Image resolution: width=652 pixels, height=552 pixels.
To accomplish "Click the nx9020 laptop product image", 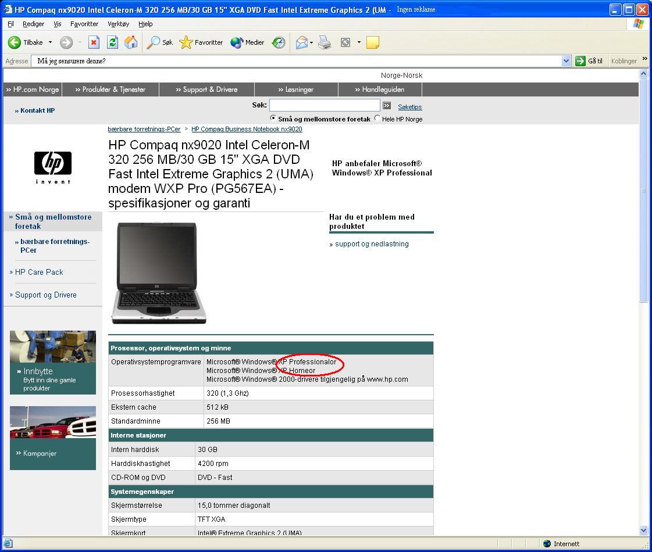I will (x=158, y=273).
